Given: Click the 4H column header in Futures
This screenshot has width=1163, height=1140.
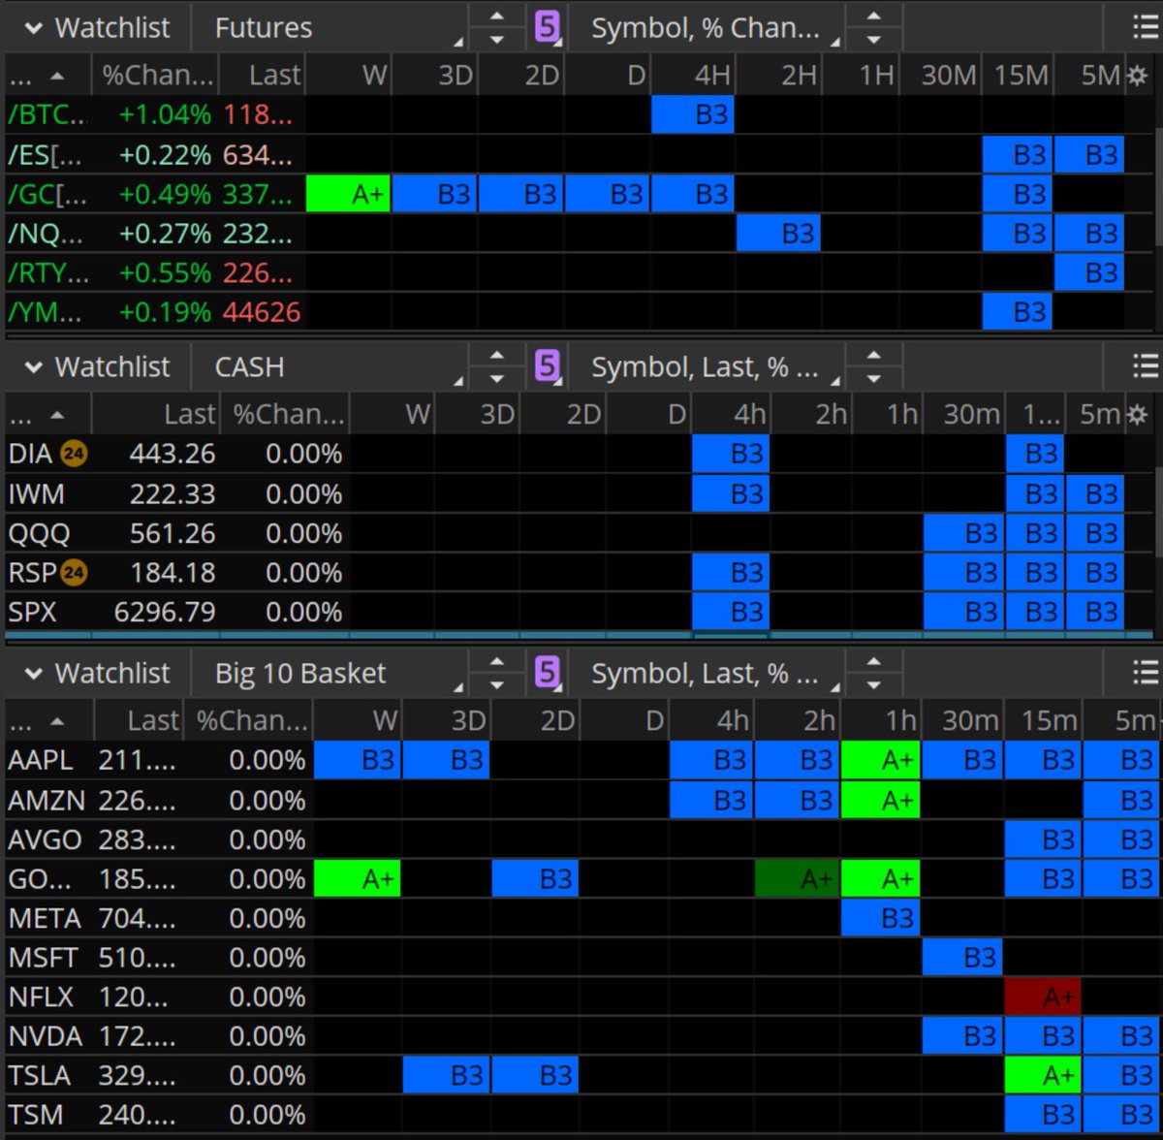Looking at the screenshot, I should pyautogui.click(x=693, y=76).
